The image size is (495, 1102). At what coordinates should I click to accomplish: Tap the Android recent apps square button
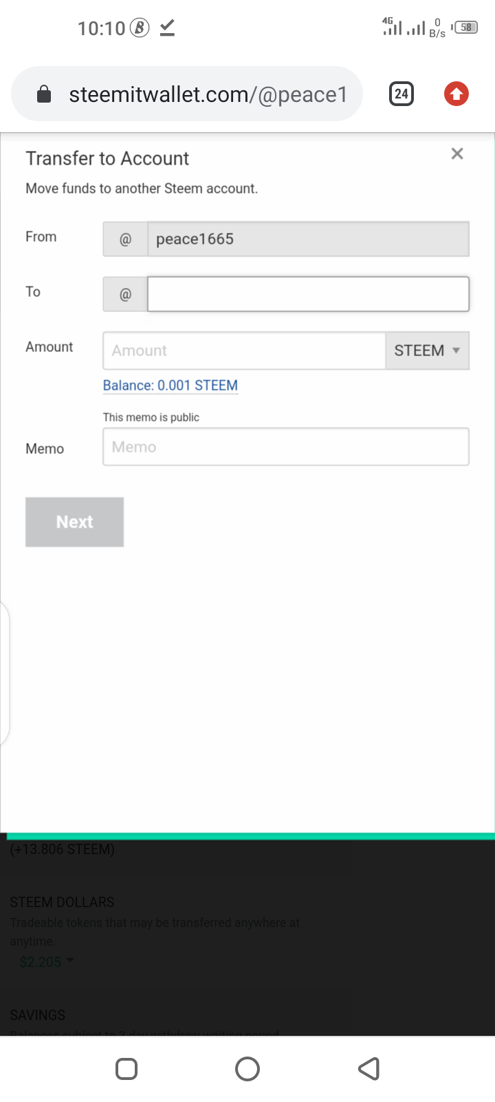click(126, 1069)
